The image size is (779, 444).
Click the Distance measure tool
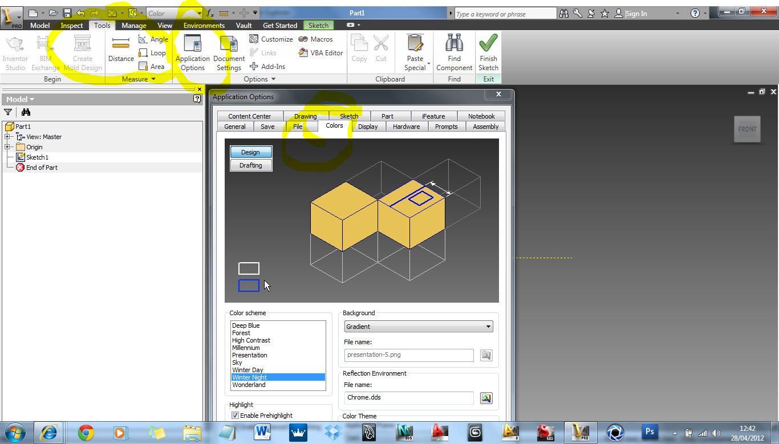point(121,50)
